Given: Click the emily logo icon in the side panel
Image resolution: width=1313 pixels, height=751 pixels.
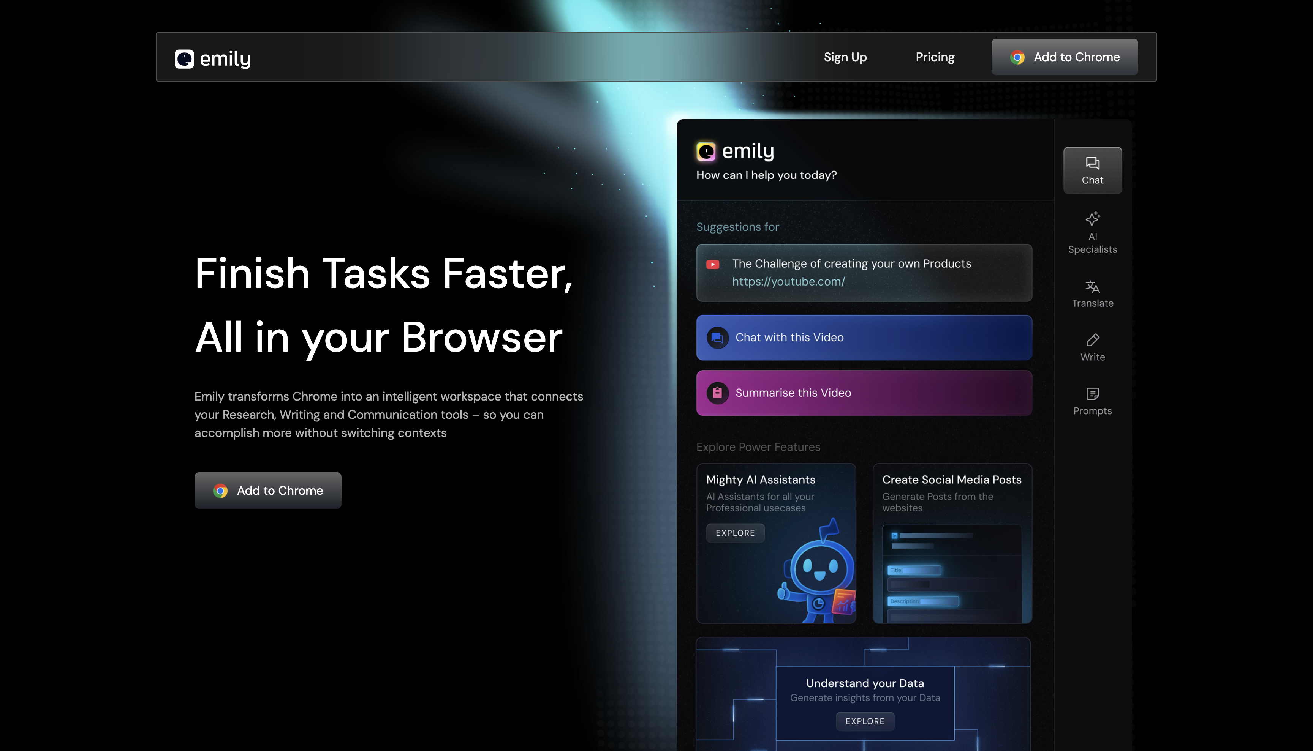Looking at the screenshot, I should coord(706,151).
